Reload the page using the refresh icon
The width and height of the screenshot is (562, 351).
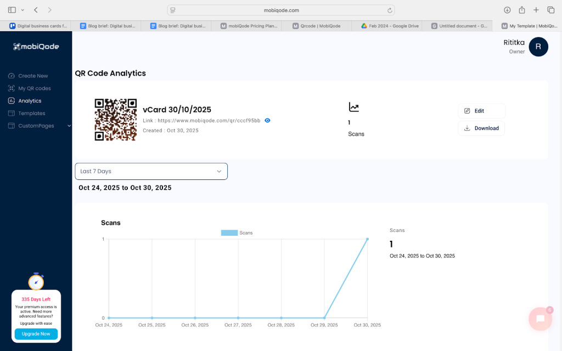[390, 10]
